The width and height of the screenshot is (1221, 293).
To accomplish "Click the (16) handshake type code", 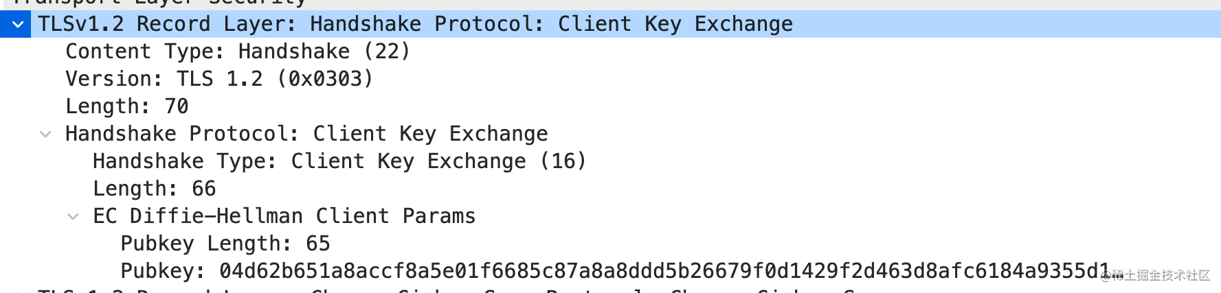I will click(x=563, y=161).
